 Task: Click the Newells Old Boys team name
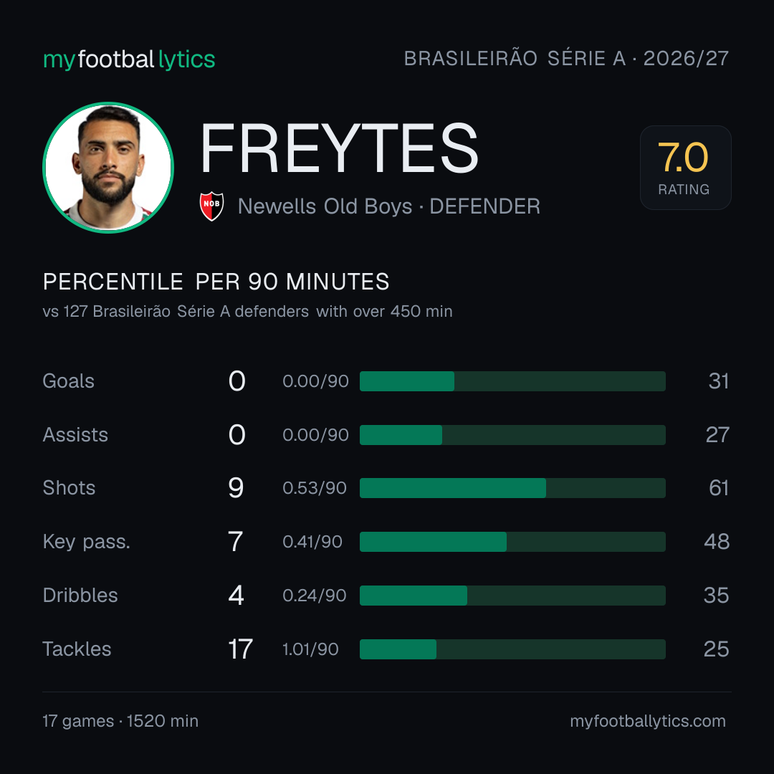(x=325, y=206)
